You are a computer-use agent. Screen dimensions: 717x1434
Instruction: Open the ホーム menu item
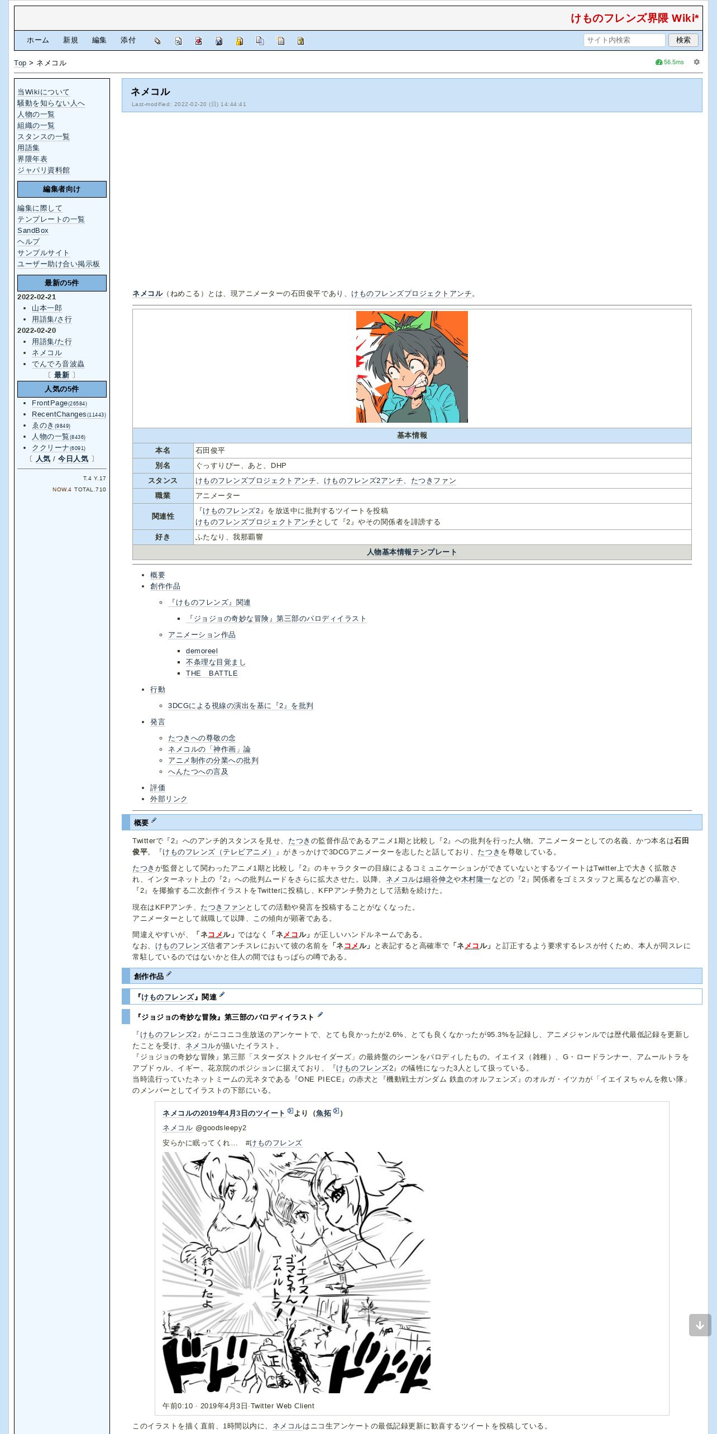coord(38,40)
